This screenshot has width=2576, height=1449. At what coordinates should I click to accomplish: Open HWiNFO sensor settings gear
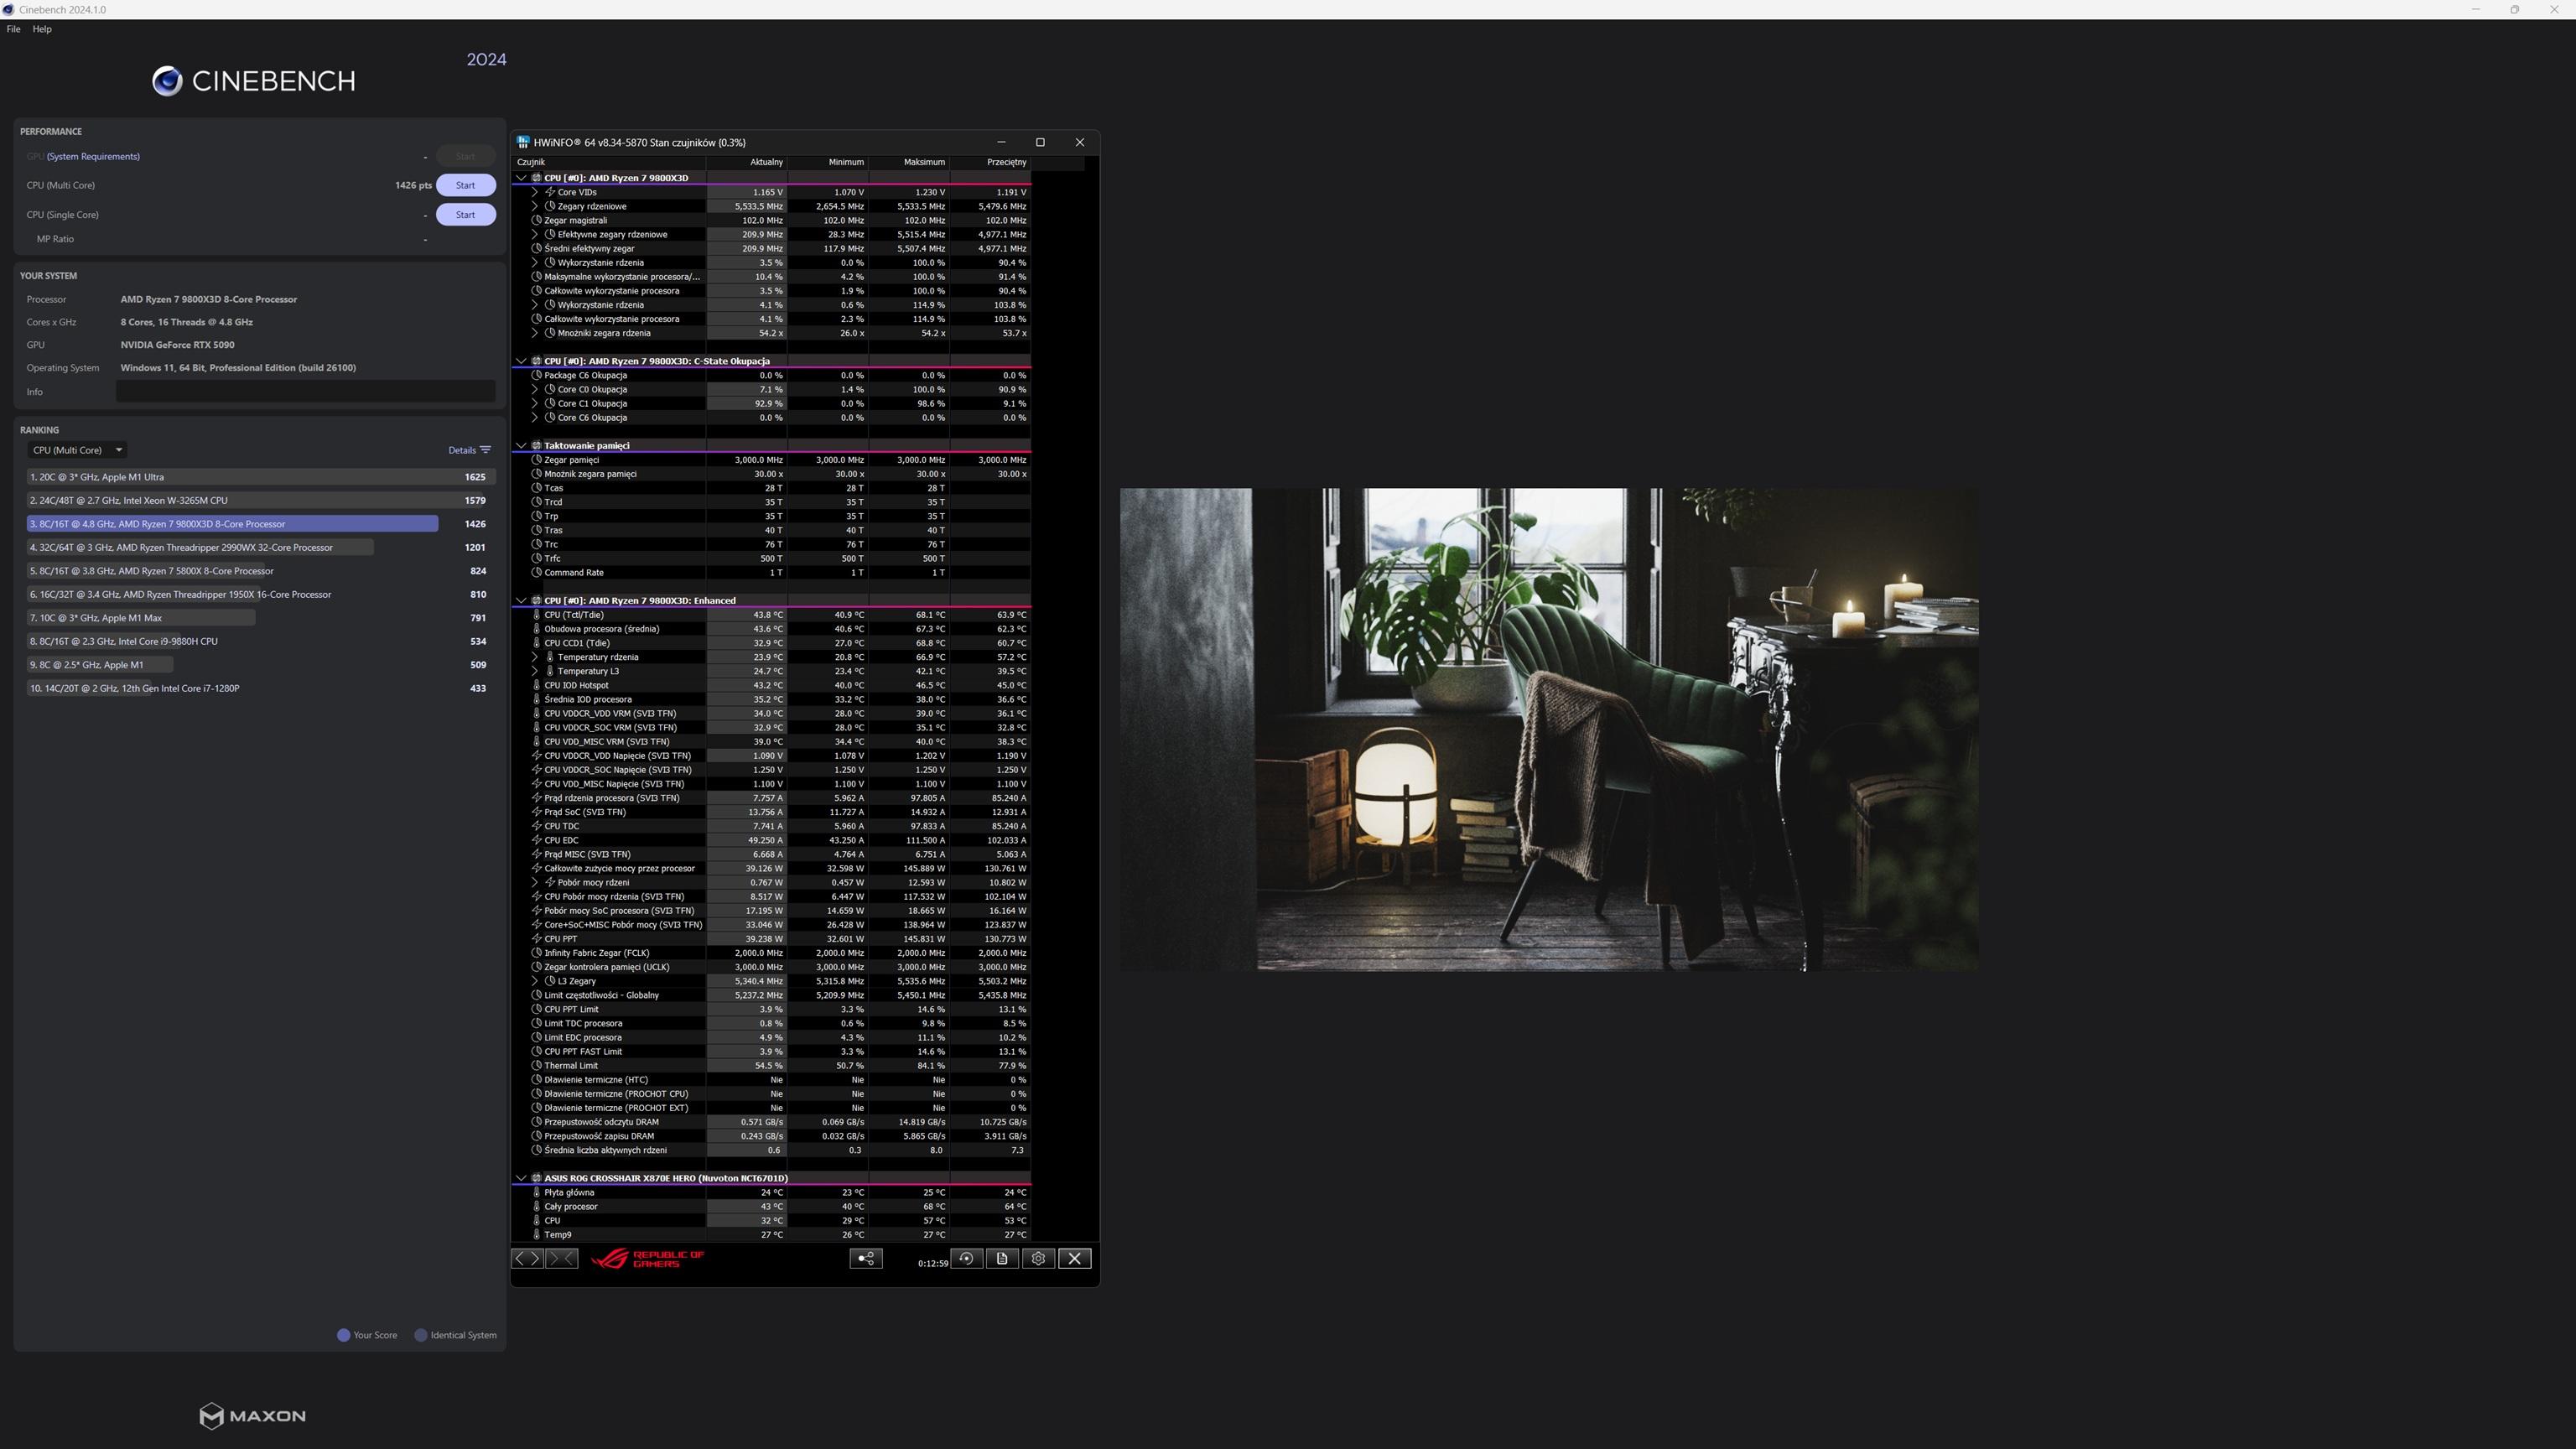pos(1038,1259)
